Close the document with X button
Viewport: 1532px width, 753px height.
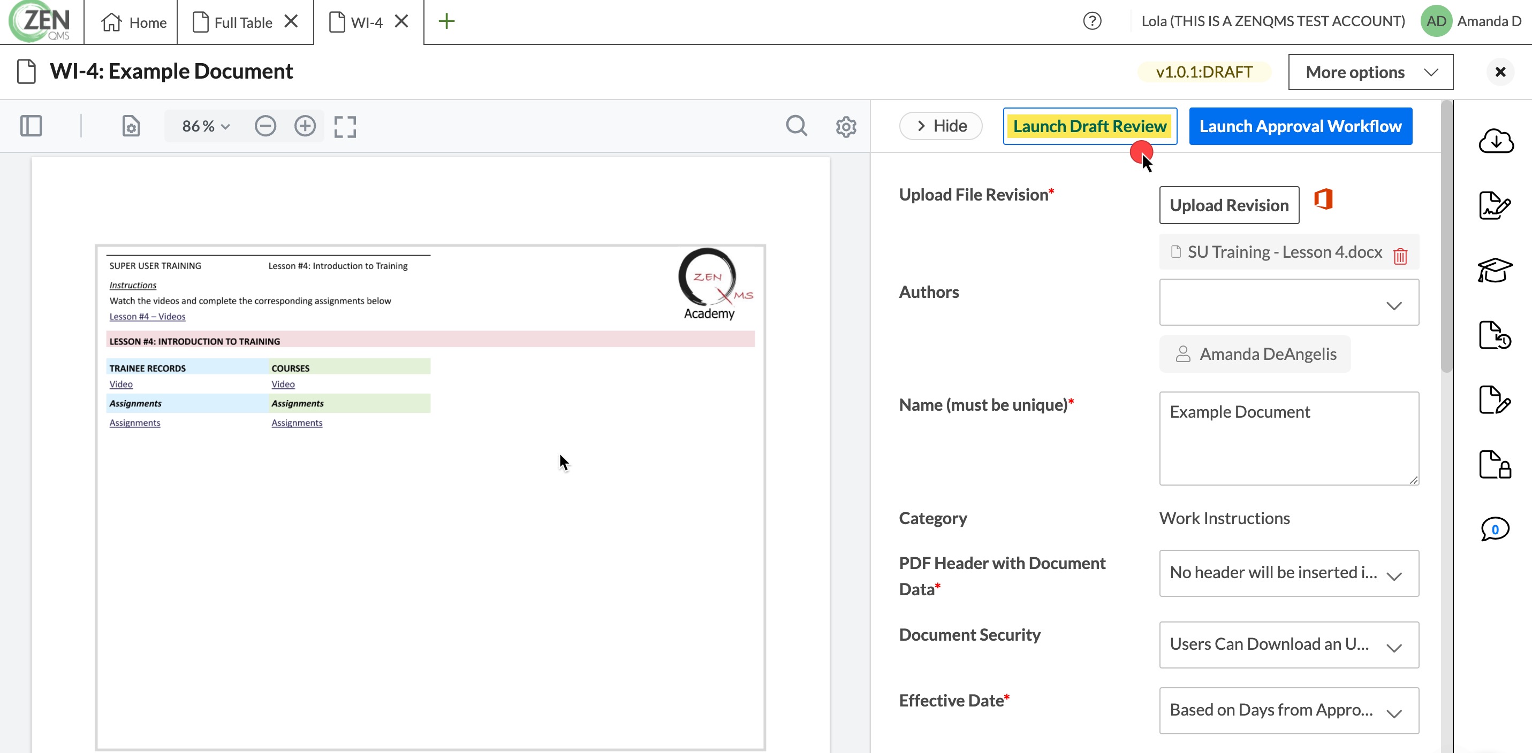[1500, 72]
